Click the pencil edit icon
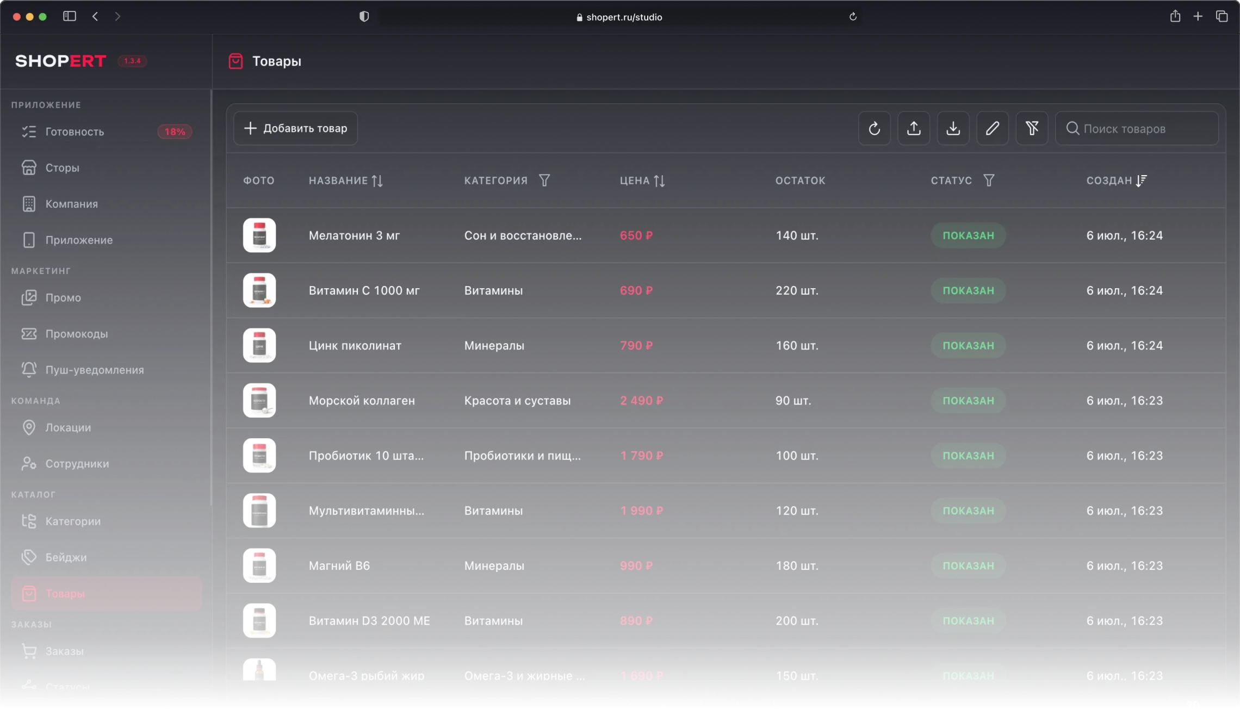Image resolution: width=1240 pixels, height=709 pixels. click(993, 128)
